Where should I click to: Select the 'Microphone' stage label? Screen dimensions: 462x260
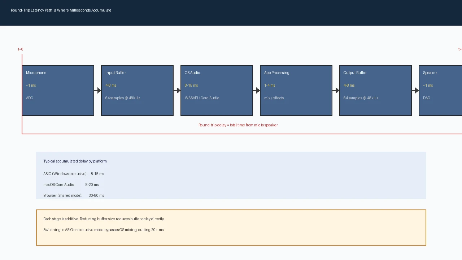36,73
